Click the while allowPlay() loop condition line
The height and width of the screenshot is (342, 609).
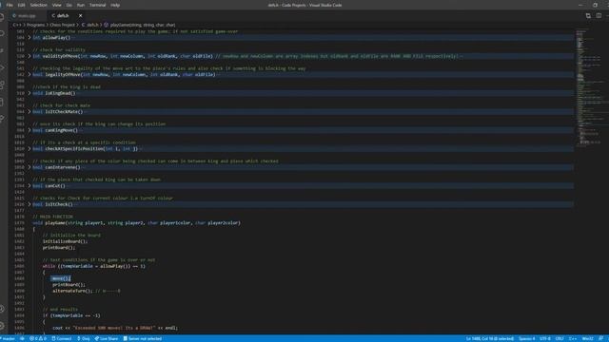tap(94, 266)
